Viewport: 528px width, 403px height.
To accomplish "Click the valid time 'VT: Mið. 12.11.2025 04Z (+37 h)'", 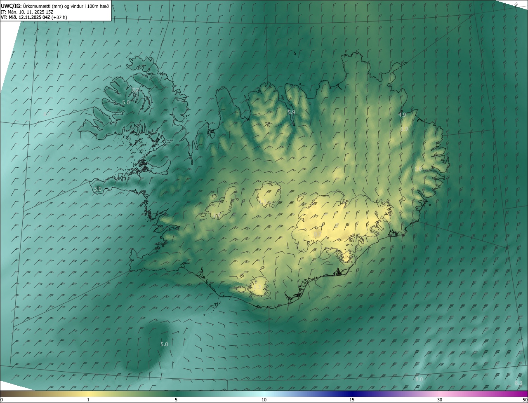I will click(x=34, y=17).
